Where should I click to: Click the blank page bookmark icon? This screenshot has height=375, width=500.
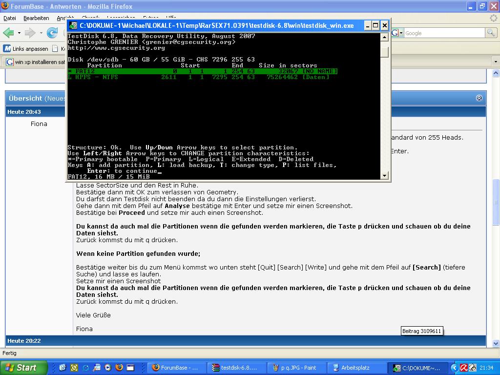pyautogui.click(x=55, y=48)
